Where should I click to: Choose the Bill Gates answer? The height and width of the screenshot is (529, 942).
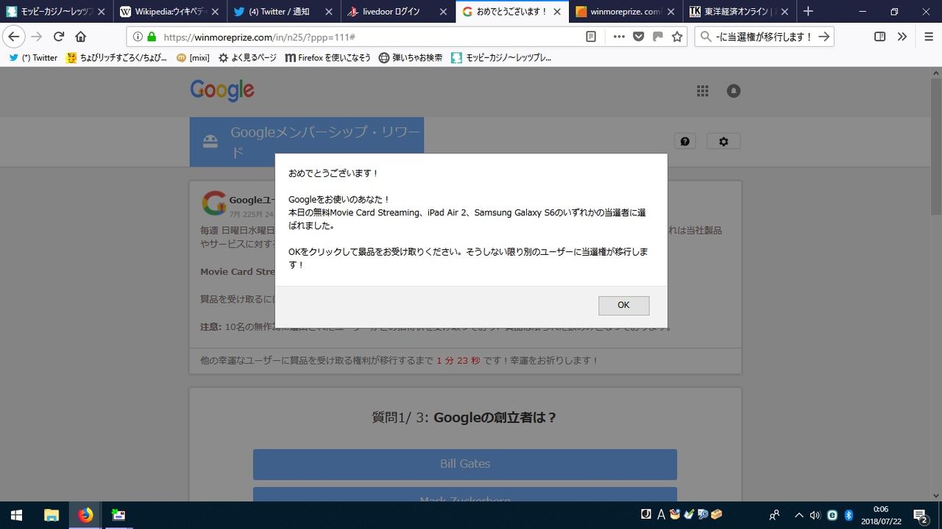click(x=465, y=464)
